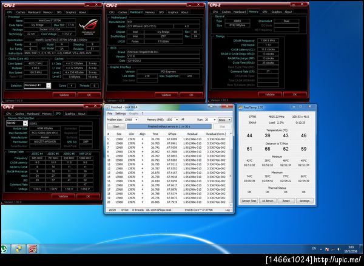Click RealTemp Sensor Test button
The width and height of the screenshot is (364, 266).
pyautogui.click(x=249, y=201)
